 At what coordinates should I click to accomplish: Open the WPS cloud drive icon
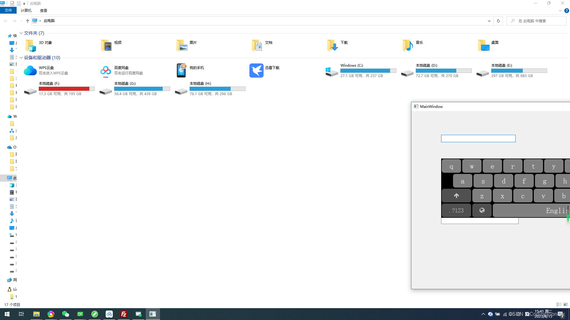(x=30, y=71)
